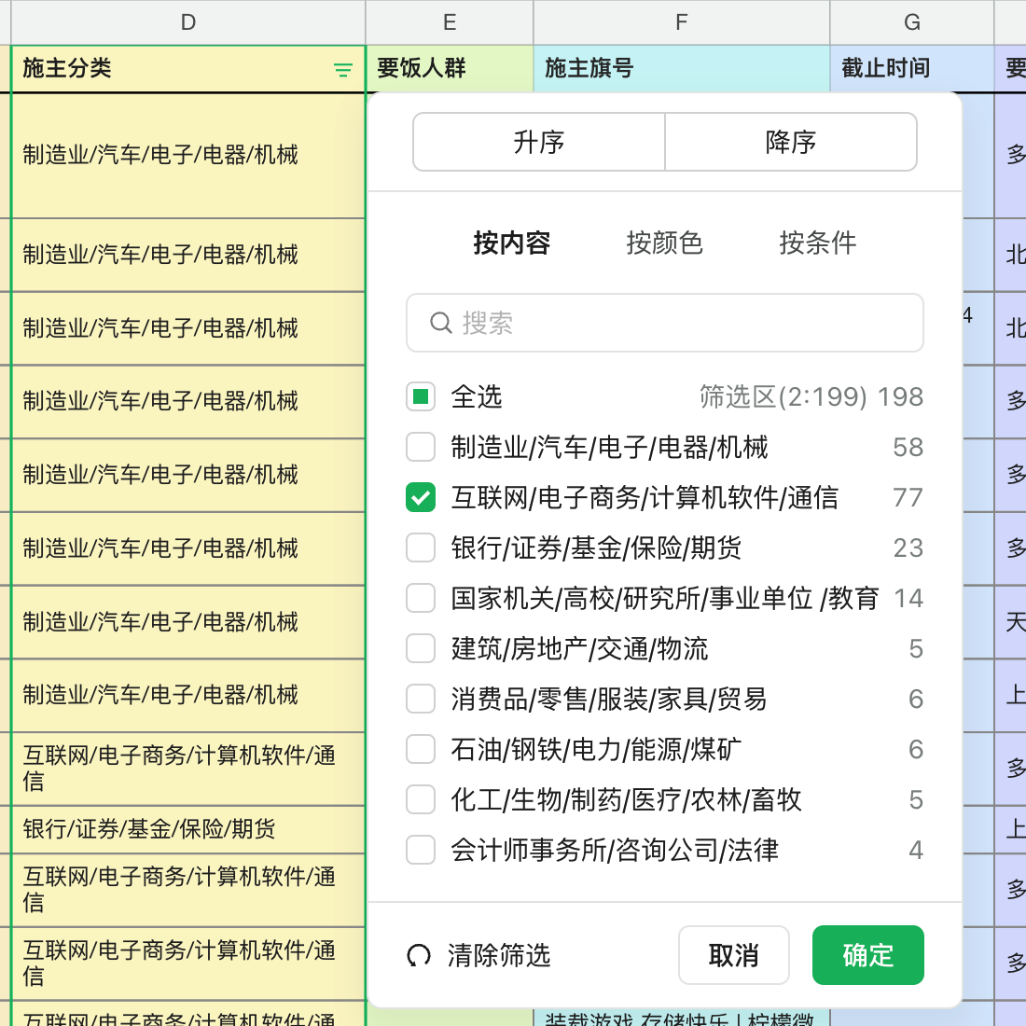The image size is (1026, 1026).
Task: Cancel the filter with 取消
Action: point(734,956)
